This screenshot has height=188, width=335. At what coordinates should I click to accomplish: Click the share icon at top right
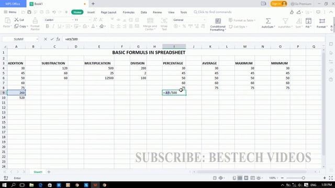click(299, 12)
